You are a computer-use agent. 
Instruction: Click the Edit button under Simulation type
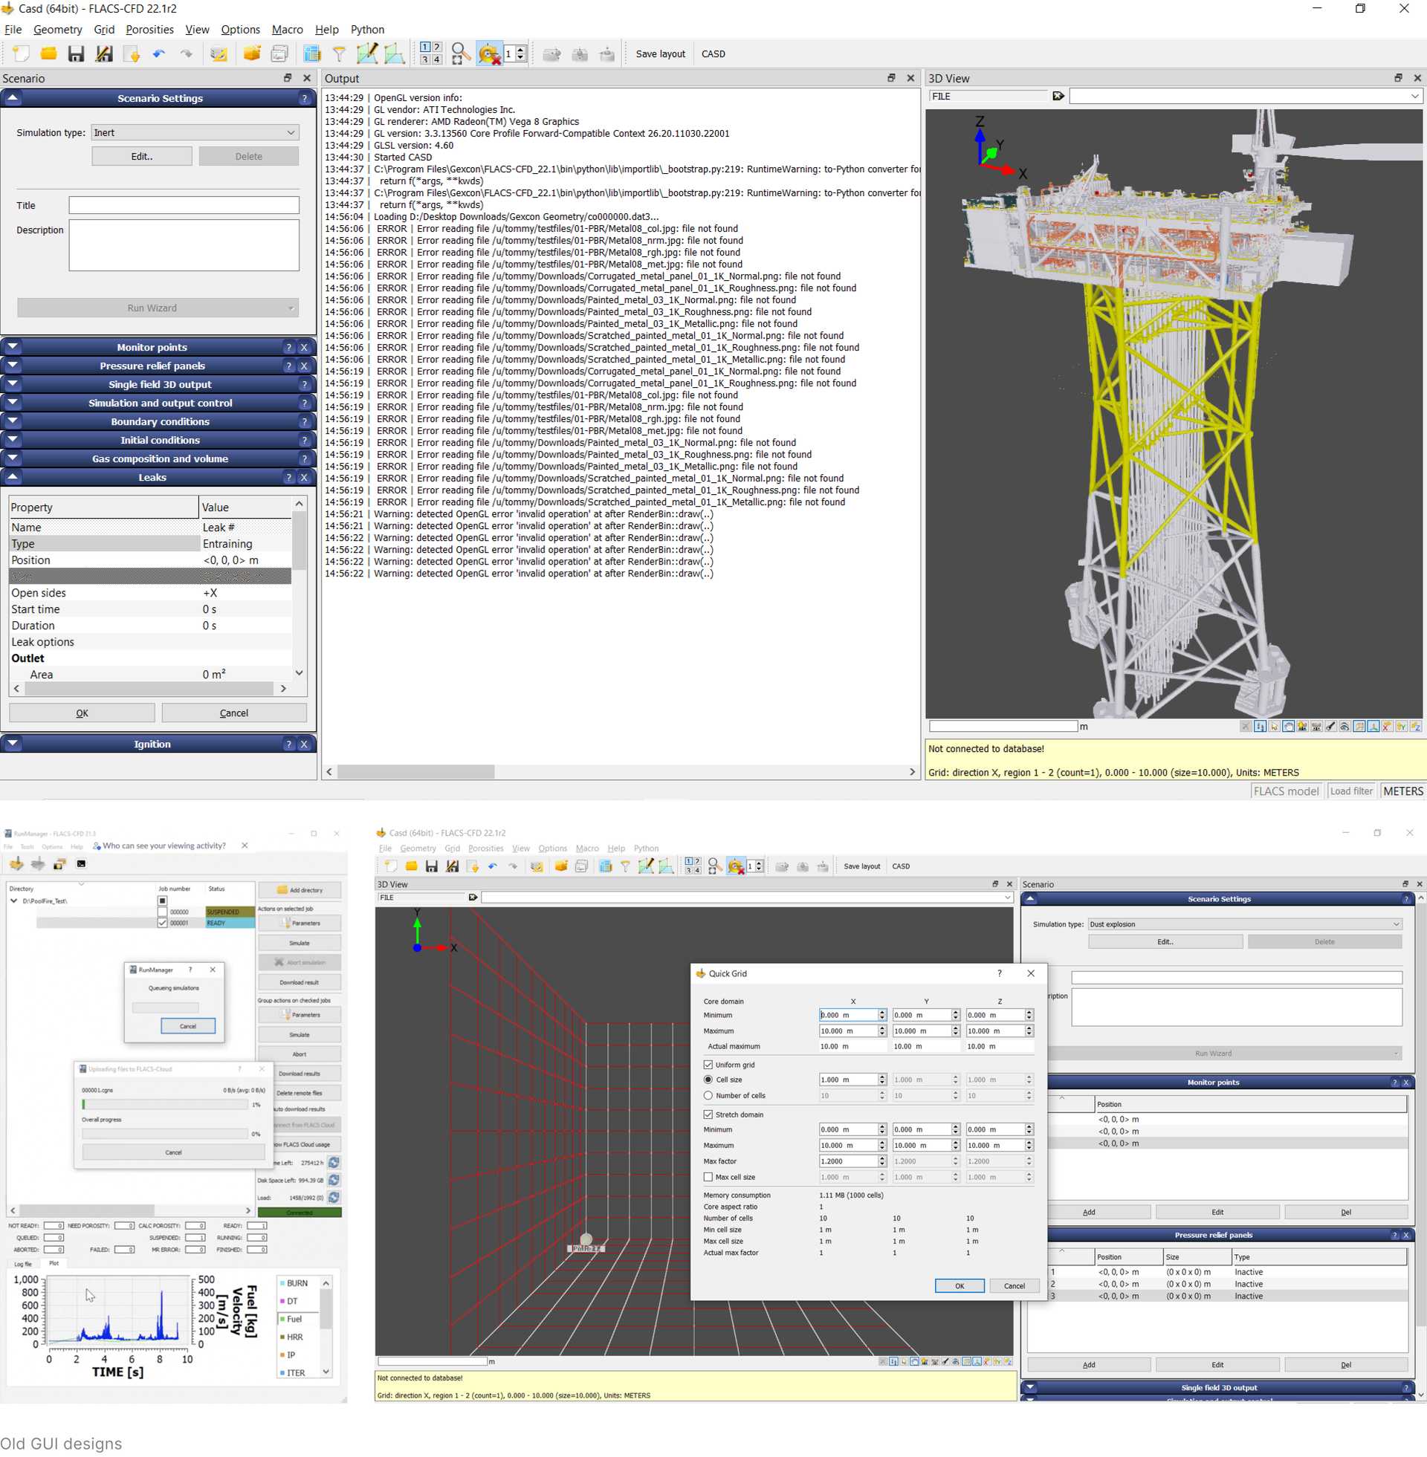pyautogui.click(x=142, y=156)
